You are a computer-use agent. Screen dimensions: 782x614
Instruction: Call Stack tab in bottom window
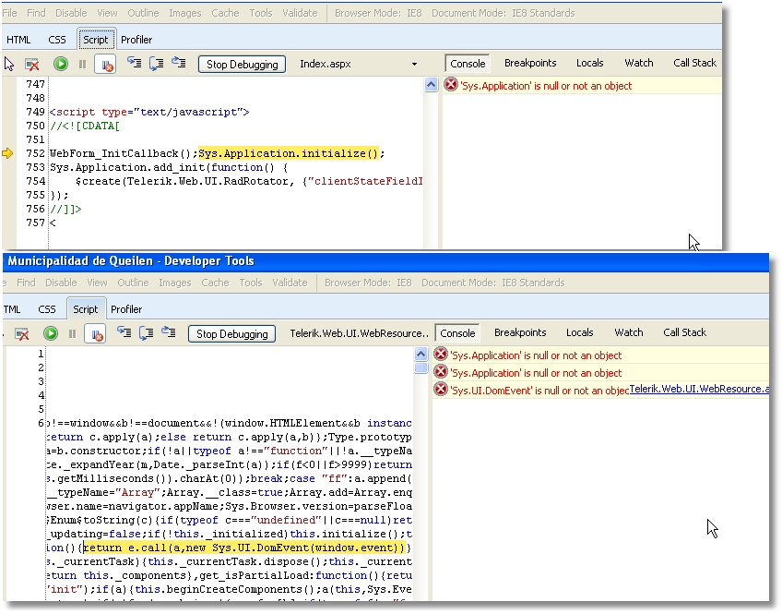point(684,332)
